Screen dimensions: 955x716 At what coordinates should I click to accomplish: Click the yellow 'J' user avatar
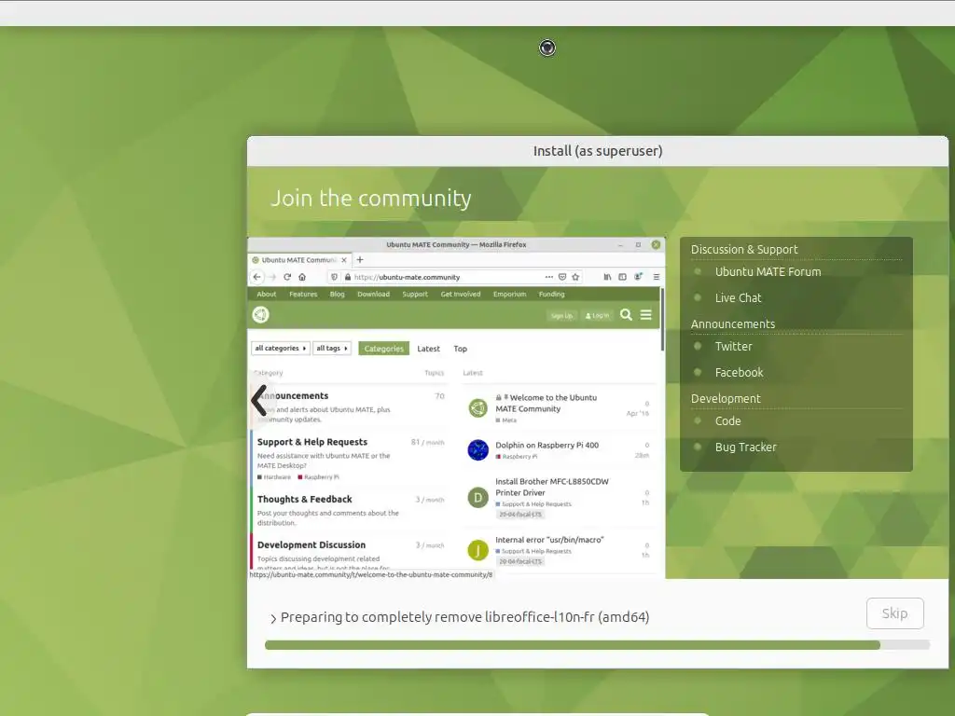(478, 551)
